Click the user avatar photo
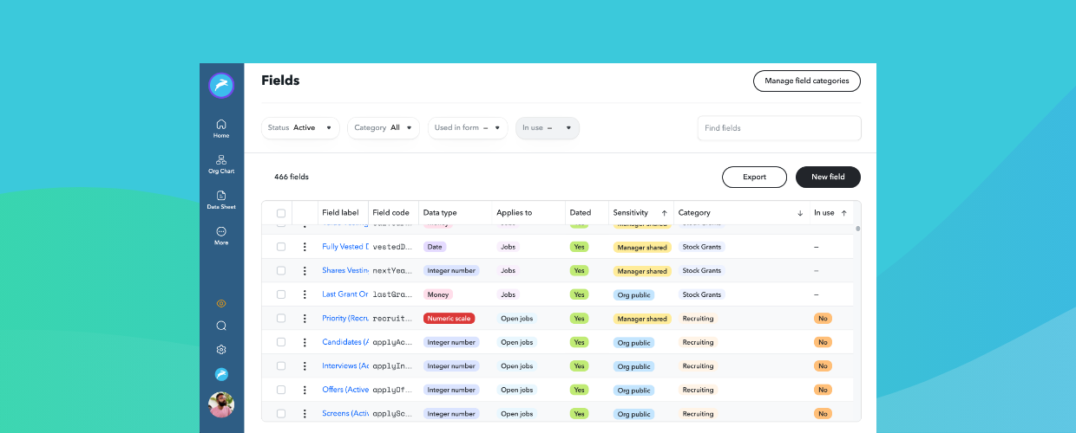 (221, 404)
